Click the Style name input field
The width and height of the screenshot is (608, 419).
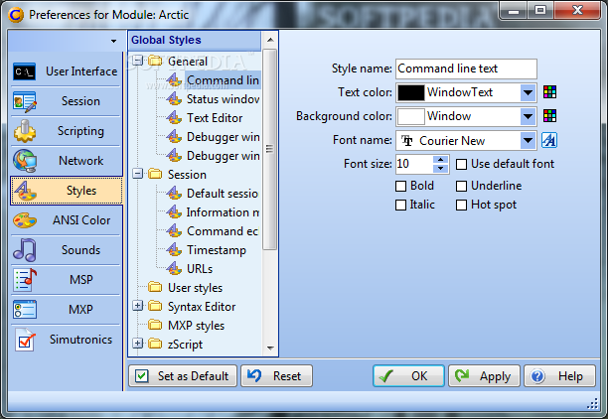pos(466,69)
